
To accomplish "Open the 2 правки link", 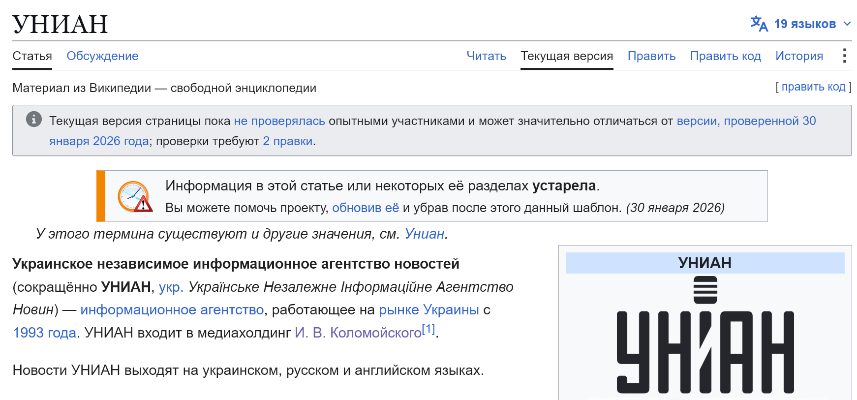I will (288, 141).
